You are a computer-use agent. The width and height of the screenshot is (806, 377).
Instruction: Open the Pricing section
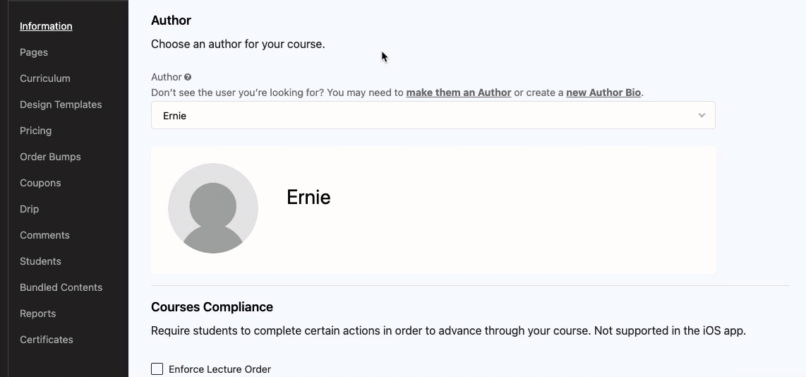(35, 131)
